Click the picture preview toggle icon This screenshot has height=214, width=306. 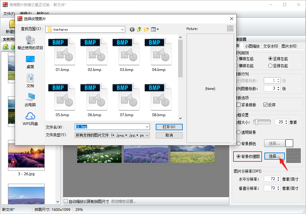coord(230,28)
